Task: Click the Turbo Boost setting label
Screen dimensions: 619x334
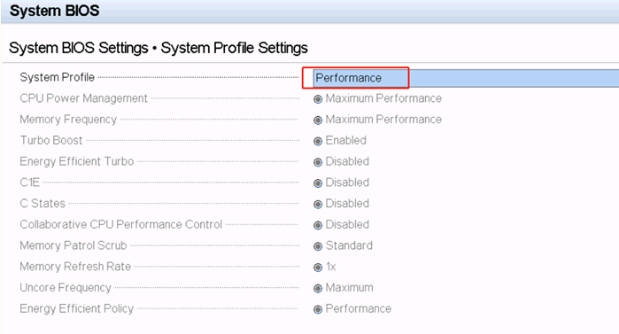Action: point(51,140)
